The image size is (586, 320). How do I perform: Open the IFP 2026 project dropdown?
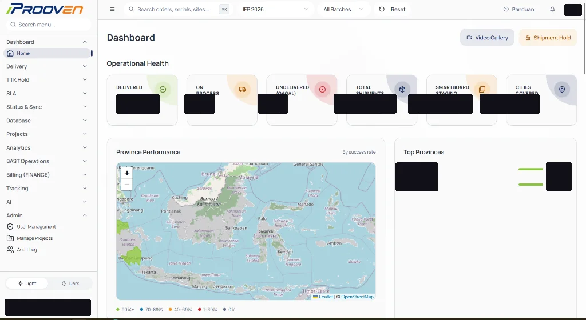click(x=275, y=9)
